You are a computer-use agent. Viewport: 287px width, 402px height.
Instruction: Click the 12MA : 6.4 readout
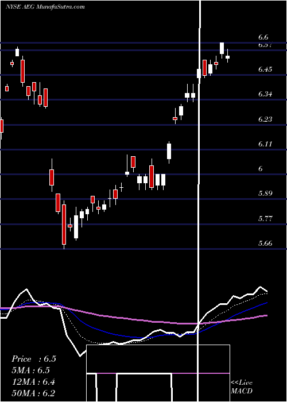tap(33, 382)
